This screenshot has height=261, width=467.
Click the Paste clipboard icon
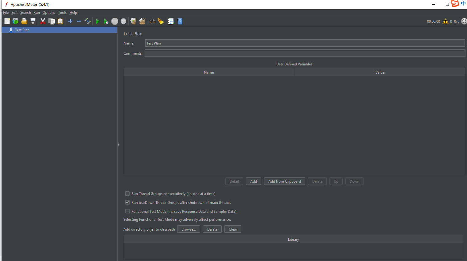point(60,21)
